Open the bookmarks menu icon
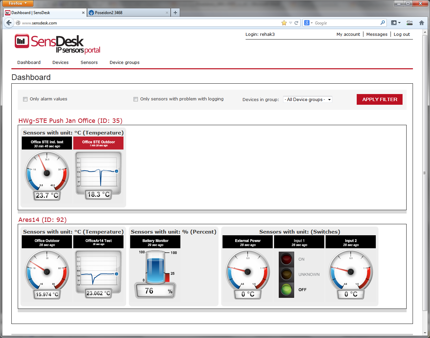Image resolution: width=430 pixels, height=338 pixels. [396, 23]
